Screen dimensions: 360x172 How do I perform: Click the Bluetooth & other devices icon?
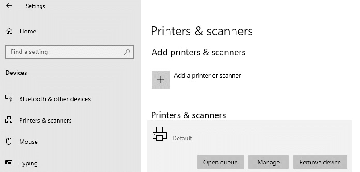coord(9,98)
